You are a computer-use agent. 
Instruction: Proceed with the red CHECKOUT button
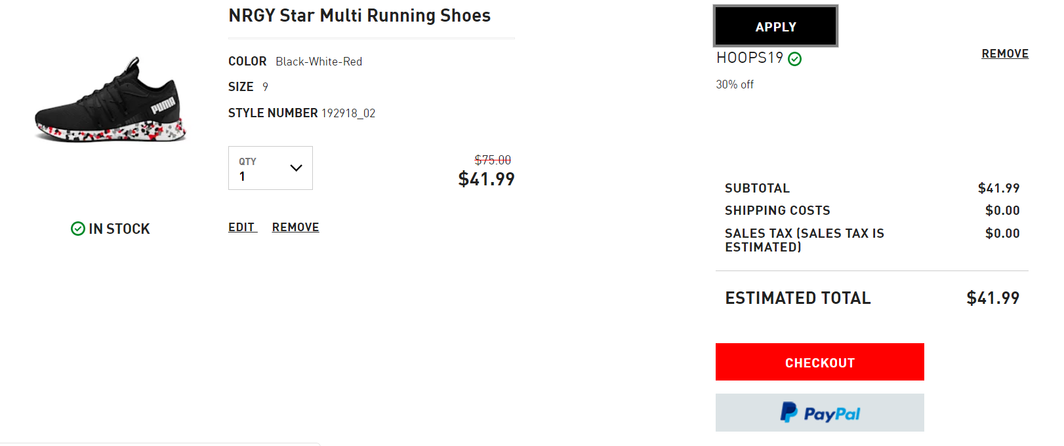pyautogui.click(x=819, y=362)
